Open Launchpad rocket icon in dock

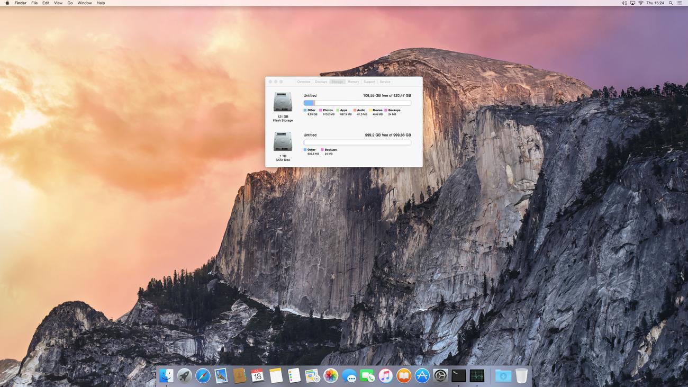tap(184, 376)
